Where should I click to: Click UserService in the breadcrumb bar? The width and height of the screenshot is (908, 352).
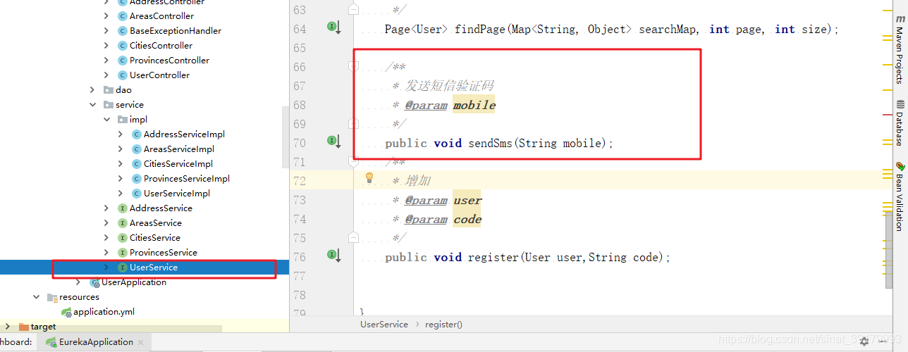point(384,325)
